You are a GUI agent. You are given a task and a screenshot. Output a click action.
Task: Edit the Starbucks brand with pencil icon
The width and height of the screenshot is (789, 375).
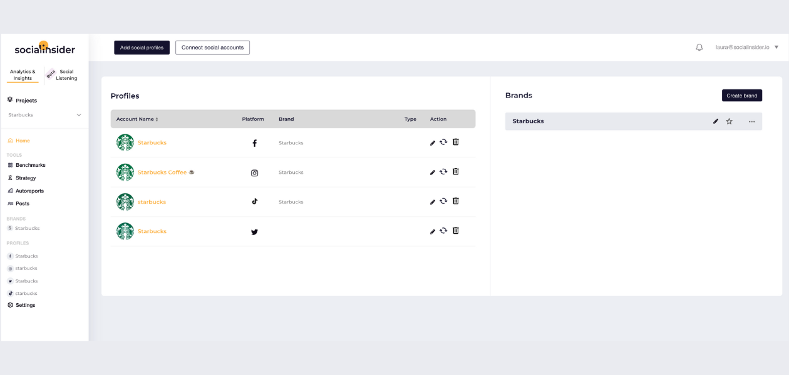tap(716, 121)
